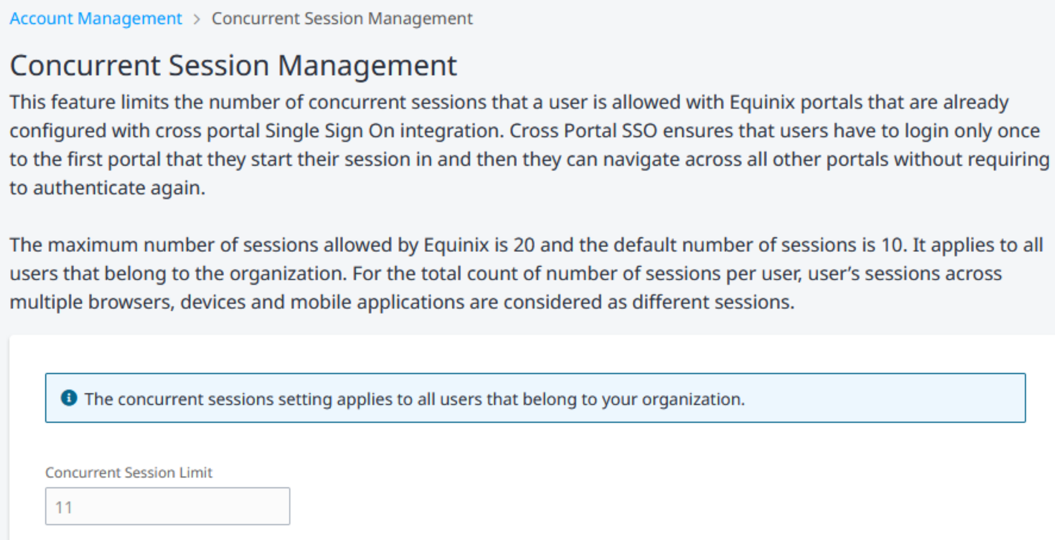Open the Account Management breadcrumb link
1055x540 pixels.
point(96,18)
